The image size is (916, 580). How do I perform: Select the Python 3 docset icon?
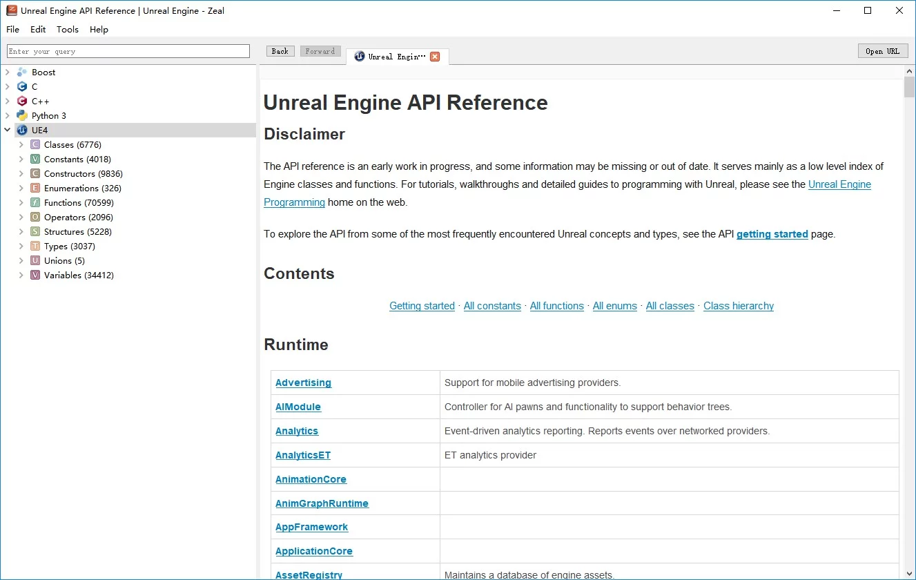pos(21,115)
